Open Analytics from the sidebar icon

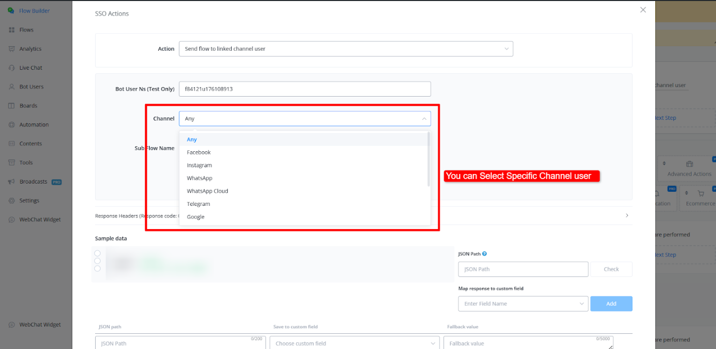click(11, 49)
